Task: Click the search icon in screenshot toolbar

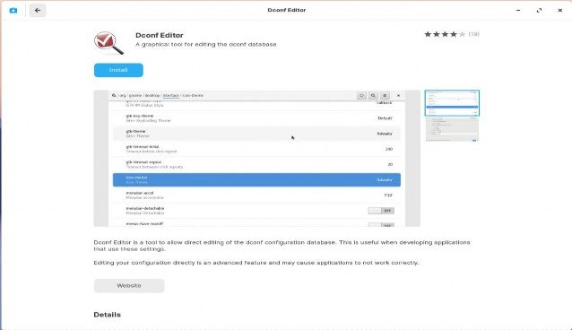Action: click(x=373, y=96)
